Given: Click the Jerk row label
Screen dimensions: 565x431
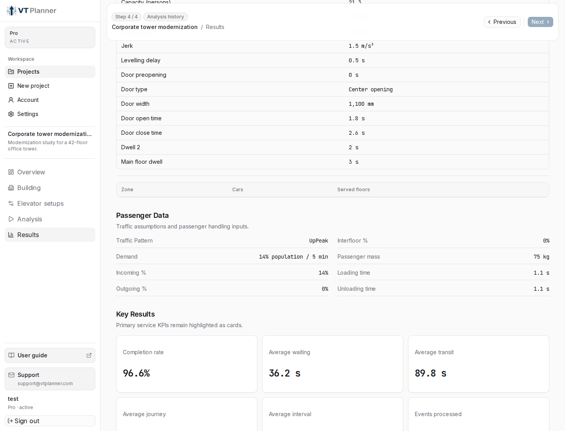Looking at the screenshot, I should point(127,46).
